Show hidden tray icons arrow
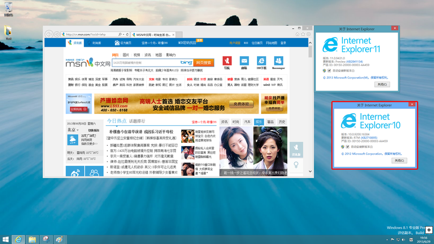 click(x=387, y=240)
